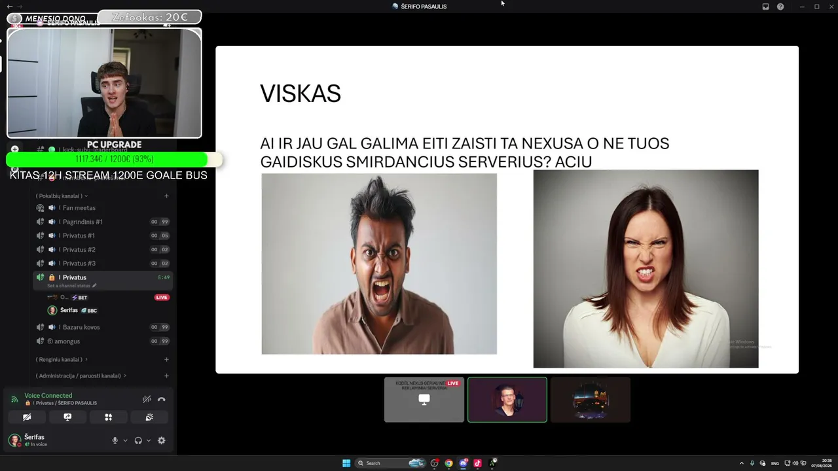Screen dimensions: 838x471
Task: Click the red LIVE badge in channel list
Action: (x=162, y=298)
